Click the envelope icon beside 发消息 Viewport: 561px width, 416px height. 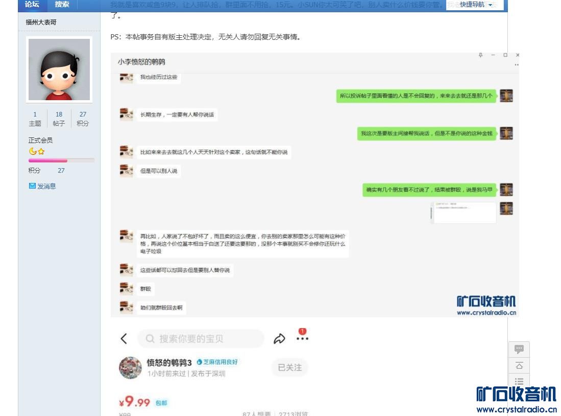click(32, 186)
